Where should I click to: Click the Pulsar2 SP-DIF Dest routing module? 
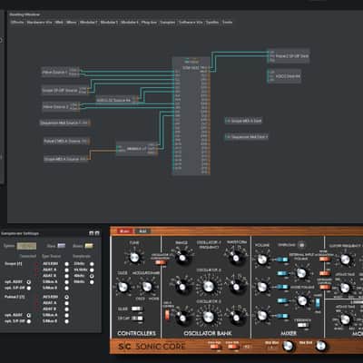[x=289, y=56]
